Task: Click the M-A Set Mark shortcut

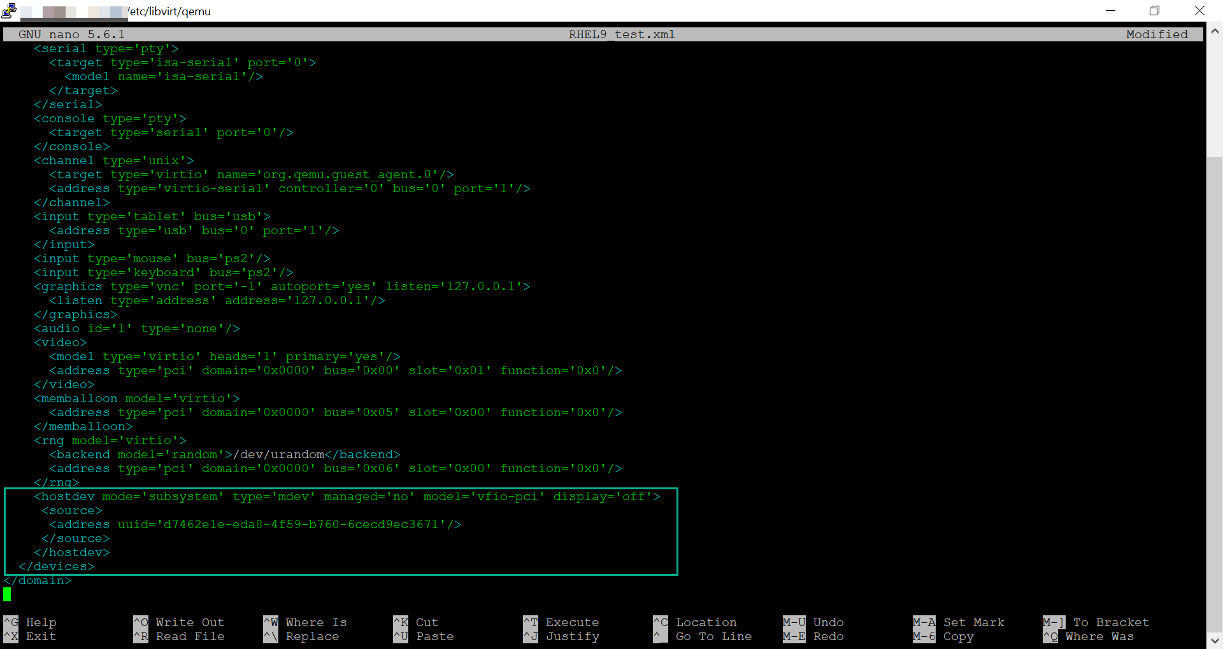Action: [959, 622]
